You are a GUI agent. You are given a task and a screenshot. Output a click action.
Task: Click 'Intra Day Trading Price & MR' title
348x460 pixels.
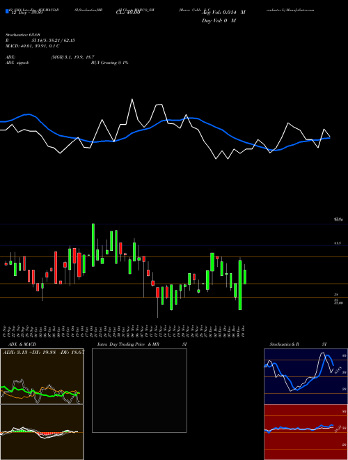coord(128,344)
